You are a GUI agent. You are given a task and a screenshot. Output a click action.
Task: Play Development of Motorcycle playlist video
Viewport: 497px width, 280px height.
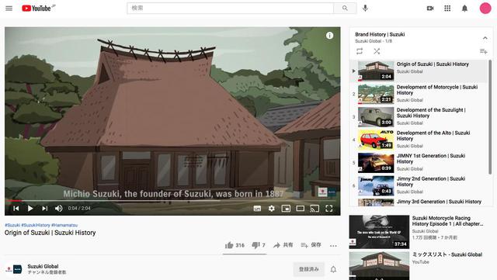coord(419,94)
